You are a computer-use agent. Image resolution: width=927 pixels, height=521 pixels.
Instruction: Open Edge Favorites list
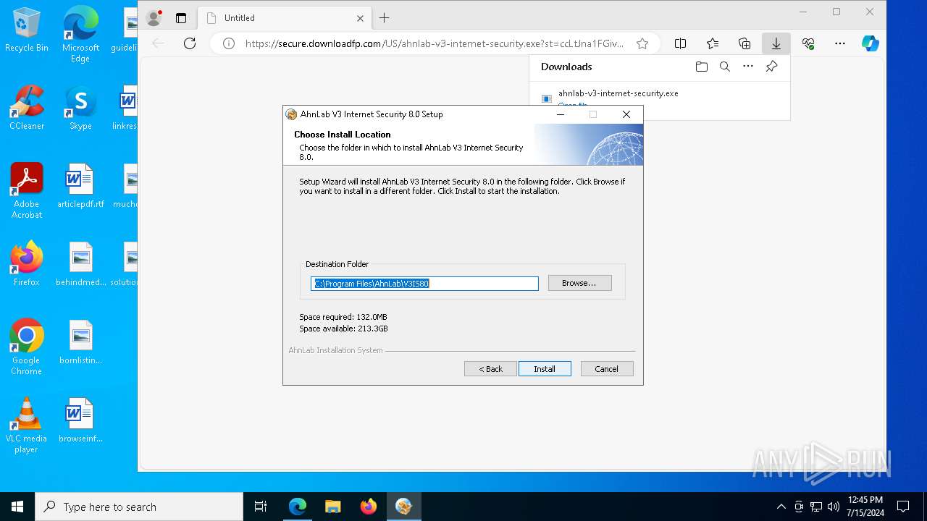pyautogui.click(x=713, y=43)
